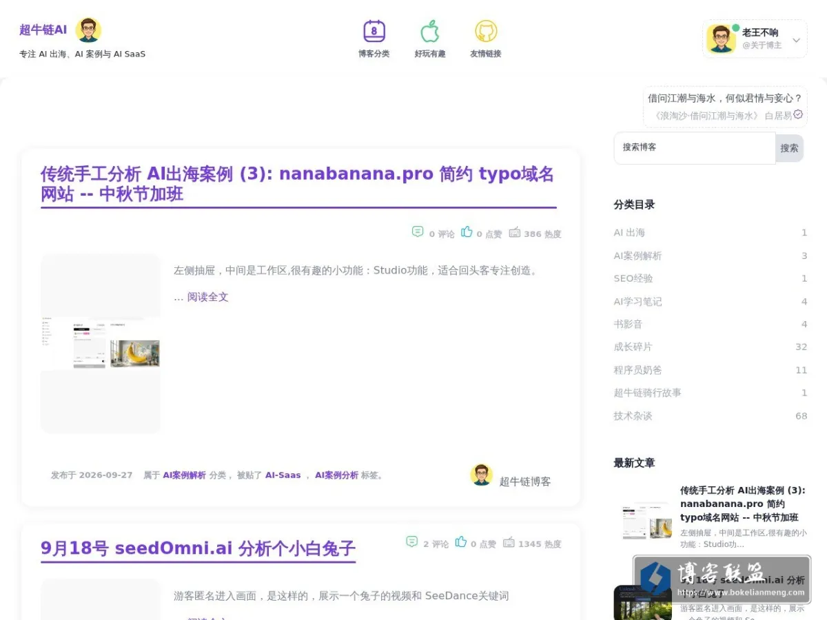827x620 pixels.
Task: Click the 超牛链AI site title
Action: click(x=43, y=30)
